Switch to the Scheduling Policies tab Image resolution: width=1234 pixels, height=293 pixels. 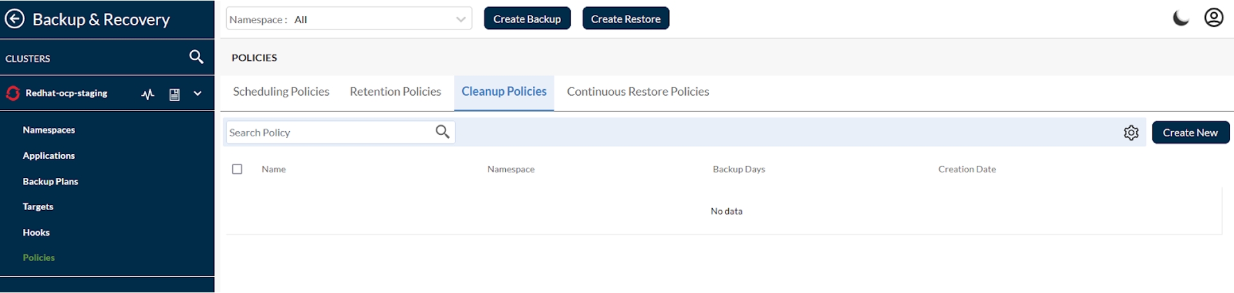tap(281, 92)
